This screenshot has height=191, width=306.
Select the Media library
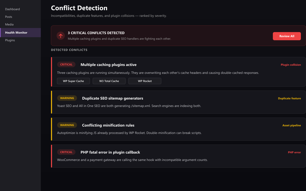tap(9, 24)
